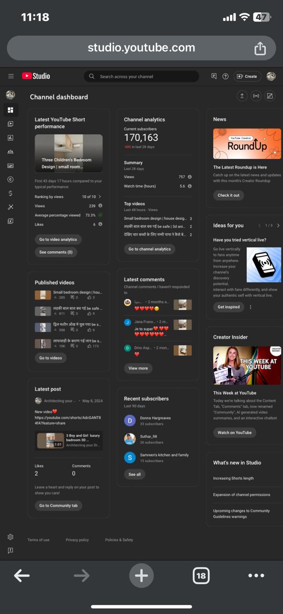283x614 pixels.
Task: Click the Check it out button
Action: (228, 195)
